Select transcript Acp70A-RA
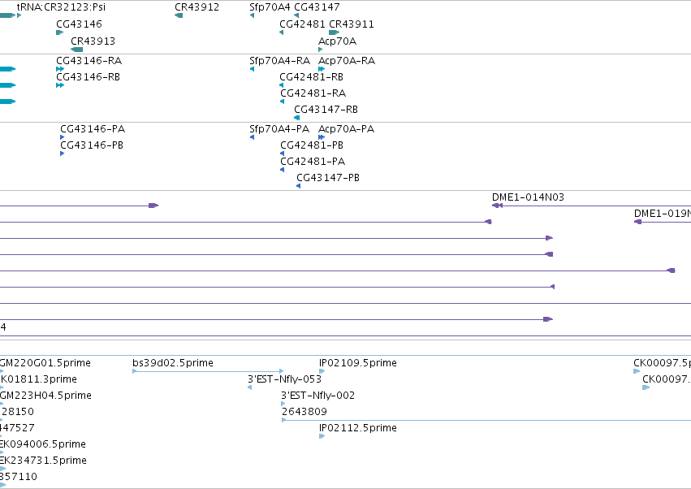The image size is (691, 489). (347, 60)
